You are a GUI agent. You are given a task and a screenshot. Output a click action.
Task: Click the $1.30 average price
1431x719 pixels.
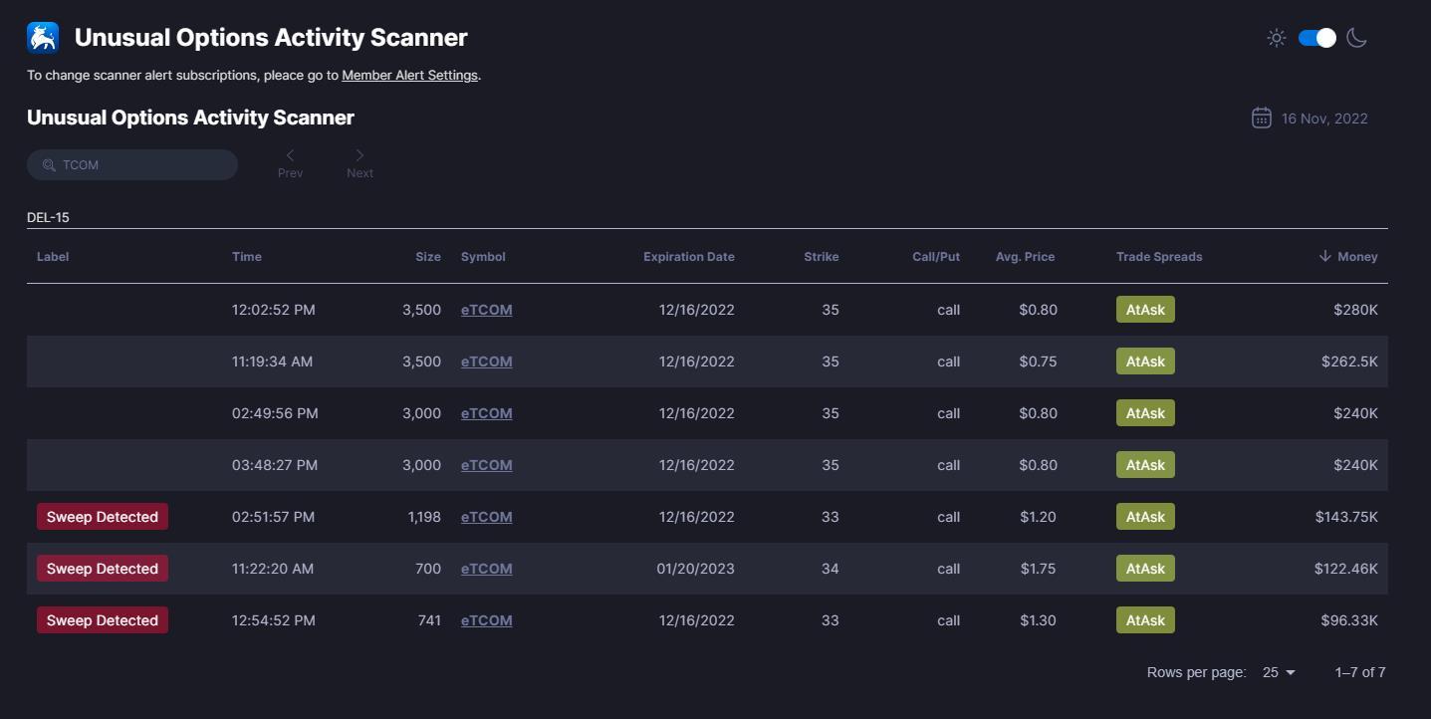(1039, 620)
